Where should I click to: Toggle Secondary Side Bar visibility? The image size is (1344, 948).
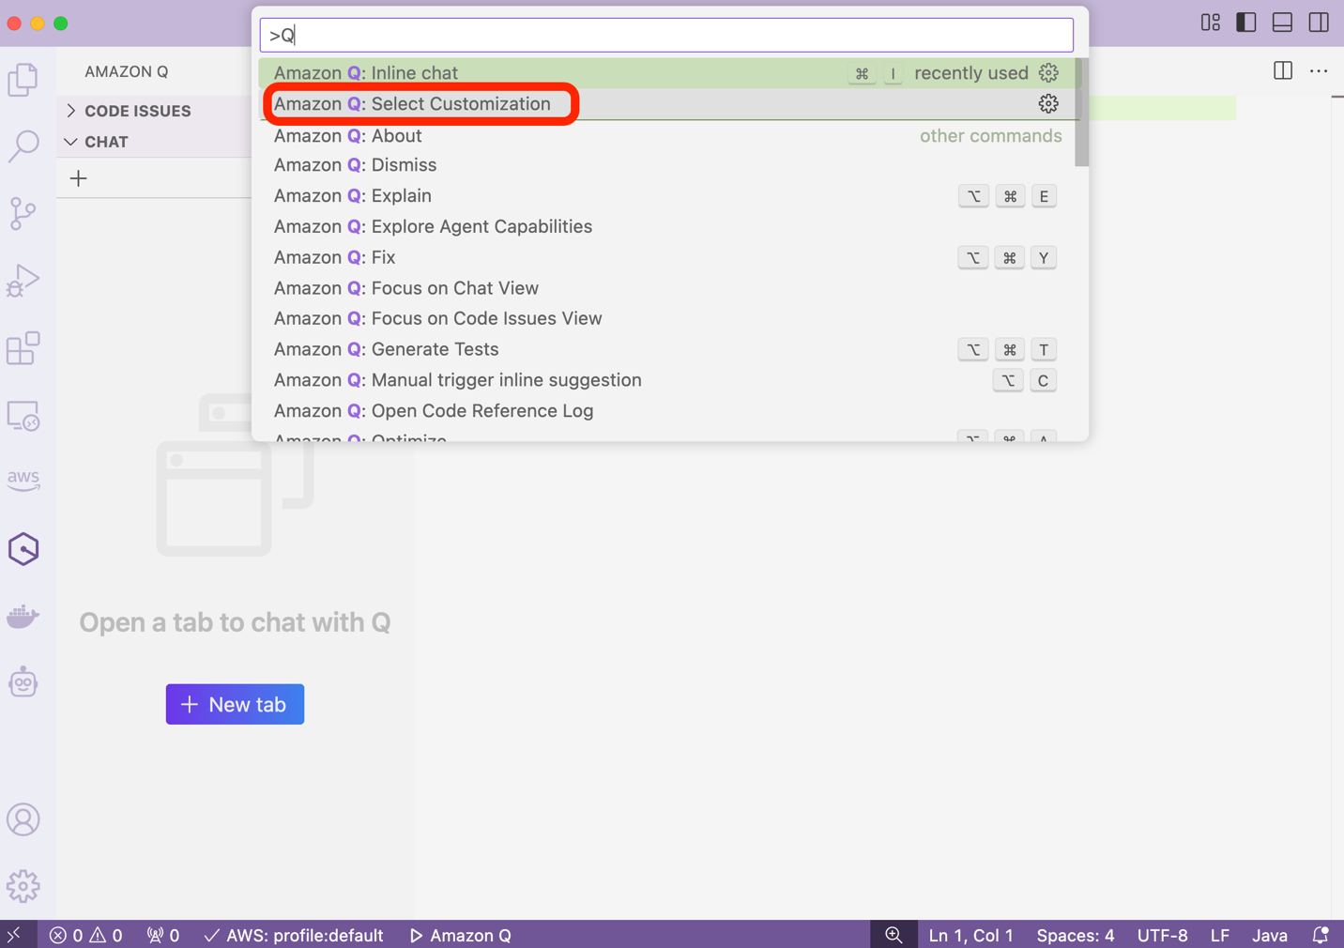(1319, 23)
